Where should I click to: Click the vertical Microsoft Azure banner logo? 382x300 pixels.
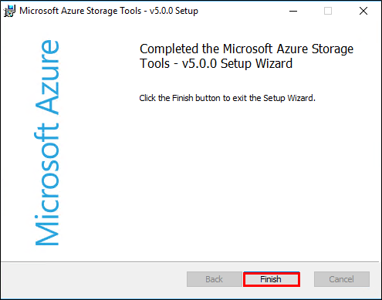[x=47, y=143]
